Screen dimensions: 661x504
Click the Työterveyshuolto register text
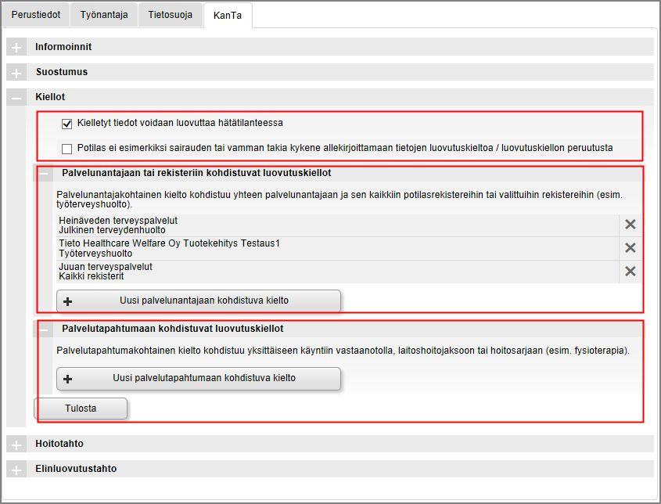(95, 254)
